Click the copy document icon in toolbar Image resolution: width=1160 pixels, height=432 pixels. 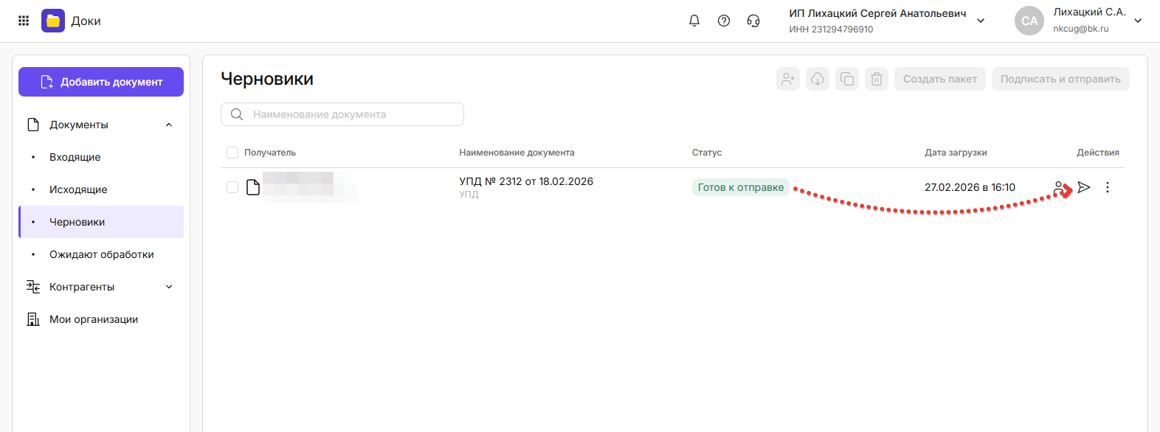point(846,79)
